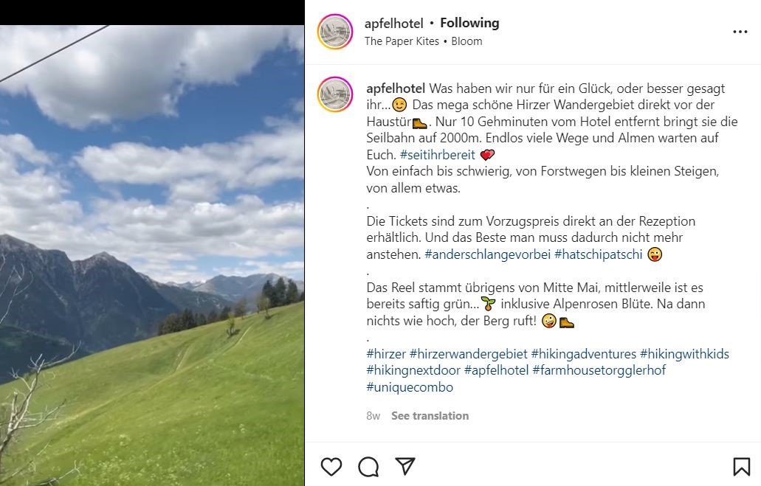Click See translation under caption

(x=430, y=416)
